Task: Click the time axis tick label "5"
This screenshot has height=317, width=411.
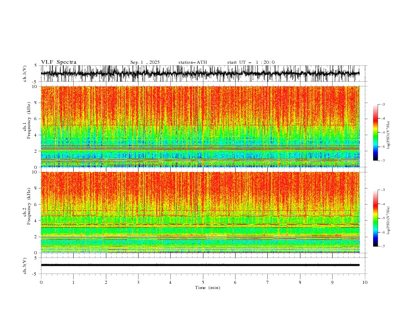Action: (x=203, y=282)
